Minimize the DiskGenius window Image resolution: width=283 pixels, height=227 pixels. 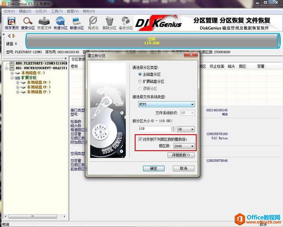pos(258,3)
